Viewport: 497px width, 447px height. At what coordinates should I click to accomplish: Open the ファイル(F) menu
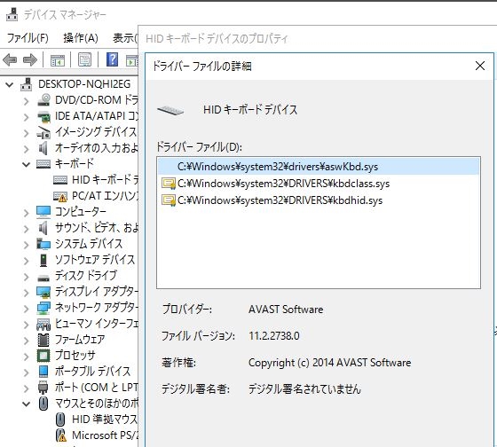tap(28, 38)
